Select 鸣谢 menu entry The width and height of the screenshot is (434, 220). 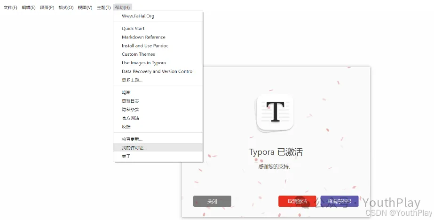pyautogui.click(x=158, y=92)
